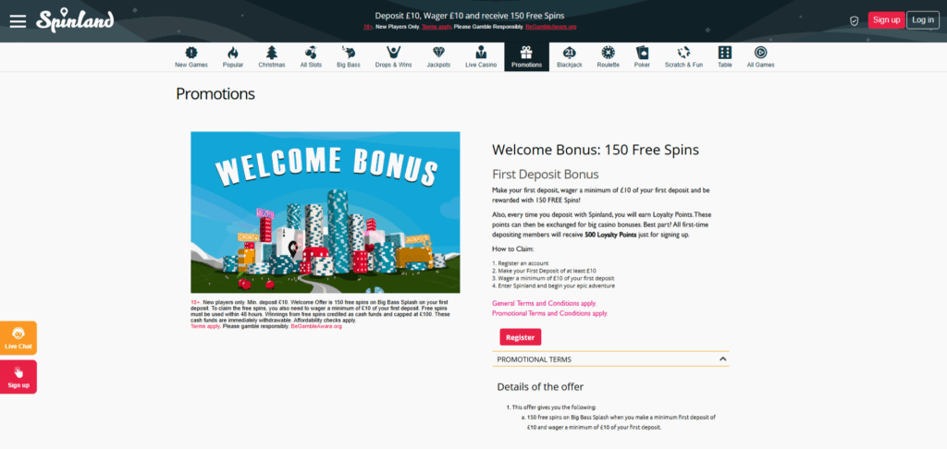
Task: Open Christmas tree category
Action: point(272,56)
